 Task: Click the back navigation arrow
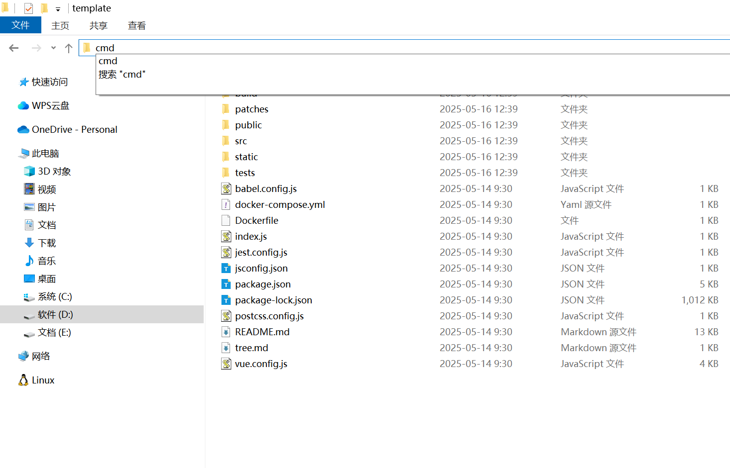(14, 48)
